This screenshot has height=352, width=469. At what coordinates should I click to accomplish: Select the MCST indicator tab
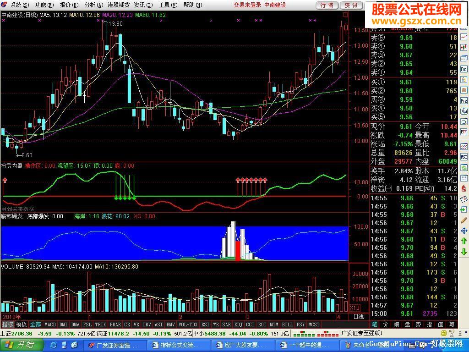tap(314, 324)
